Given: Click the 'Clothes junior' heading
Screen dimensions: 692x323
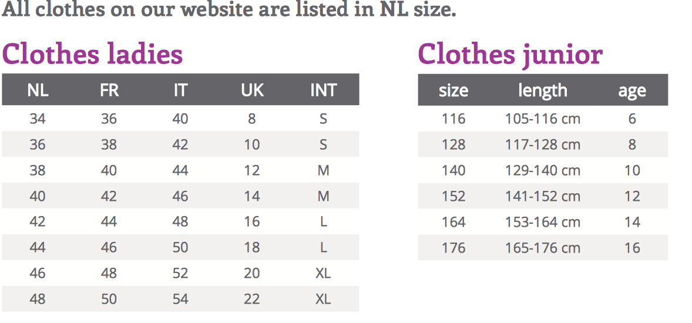Looking at the screenshot, I should 510,54.
